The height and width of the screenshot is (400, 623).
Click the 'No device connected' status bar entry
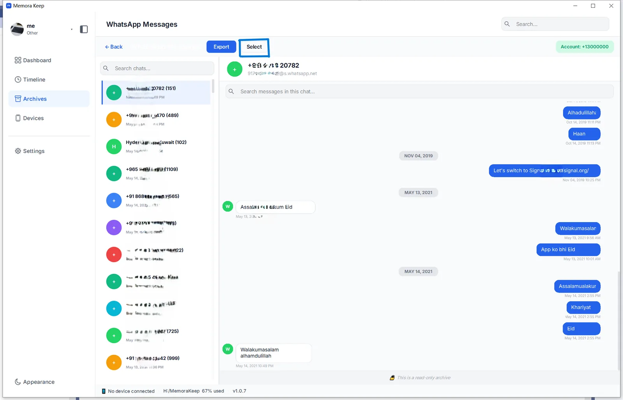[x=128, y=391]
